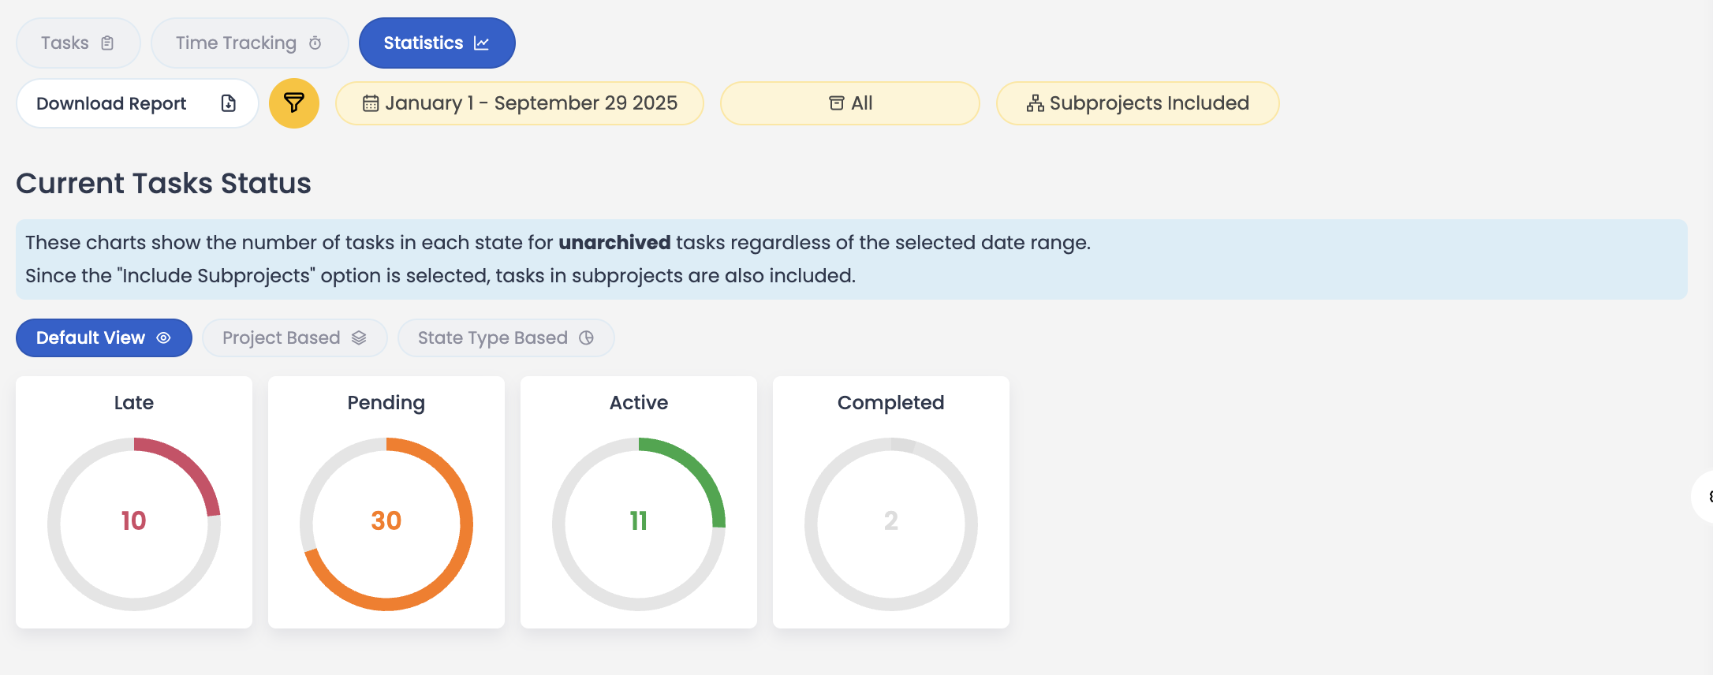Click the file download icon
1713x675 pixels.
pos(228,103)
